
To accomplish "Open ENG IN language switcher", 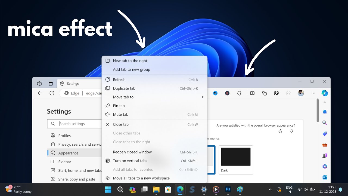I will (x=289, y=189).
